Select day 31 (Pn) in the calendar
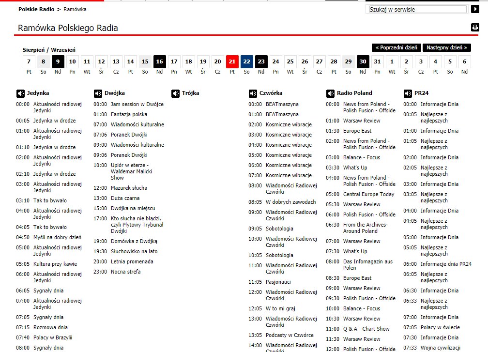 point(378,61)
